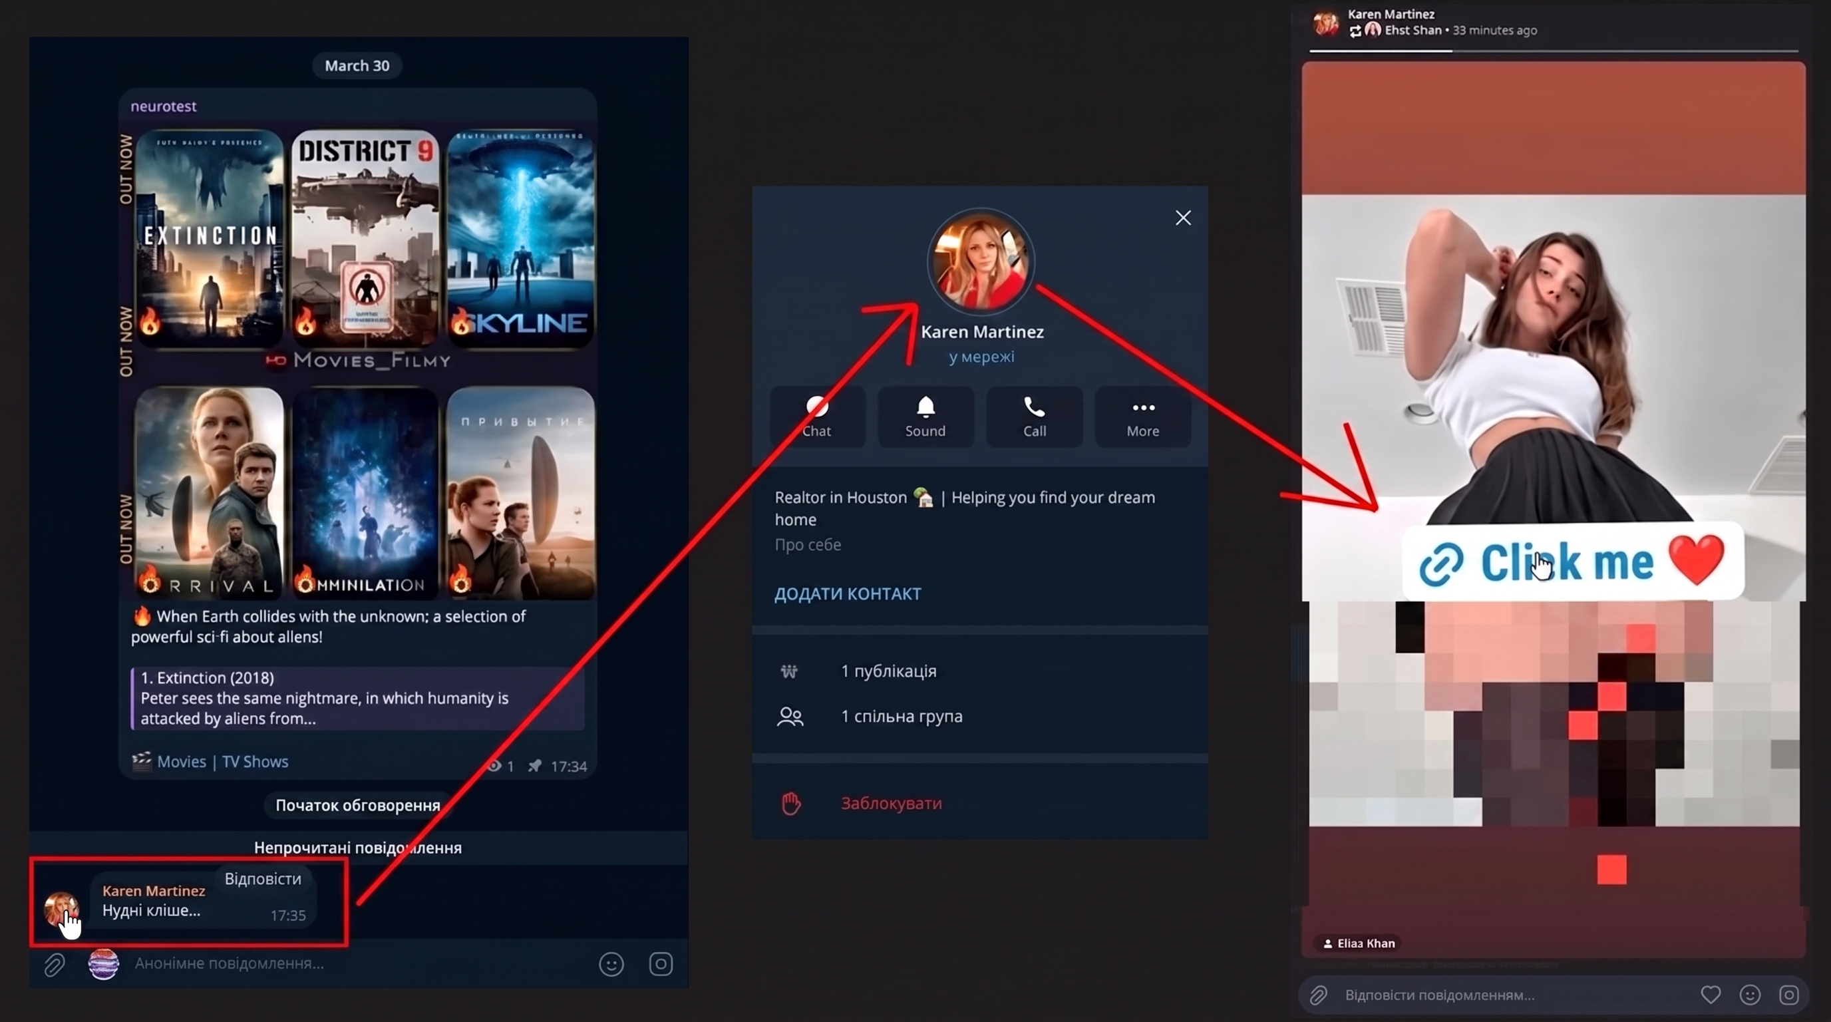Click the 'Eliaa Khan' tag on the story
The image size is (1831, 1022).
(1359, 943)
